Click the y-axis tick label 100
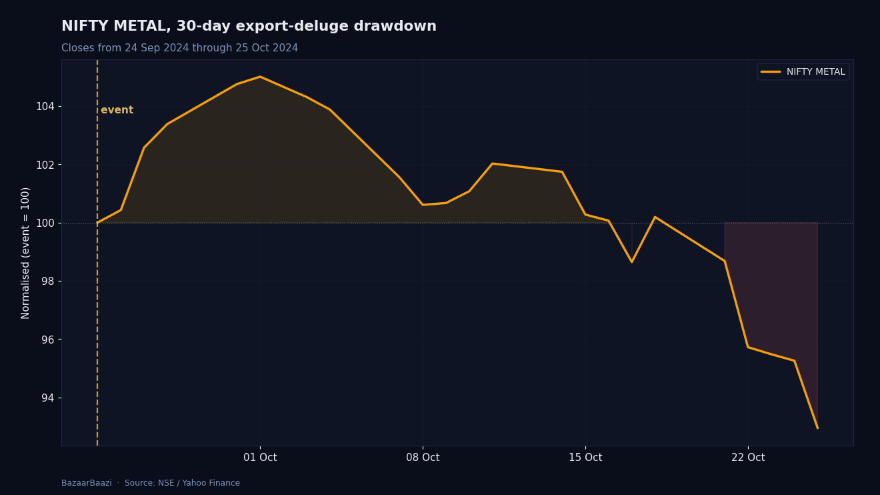The image size is (880, 495). pos(46,223)
